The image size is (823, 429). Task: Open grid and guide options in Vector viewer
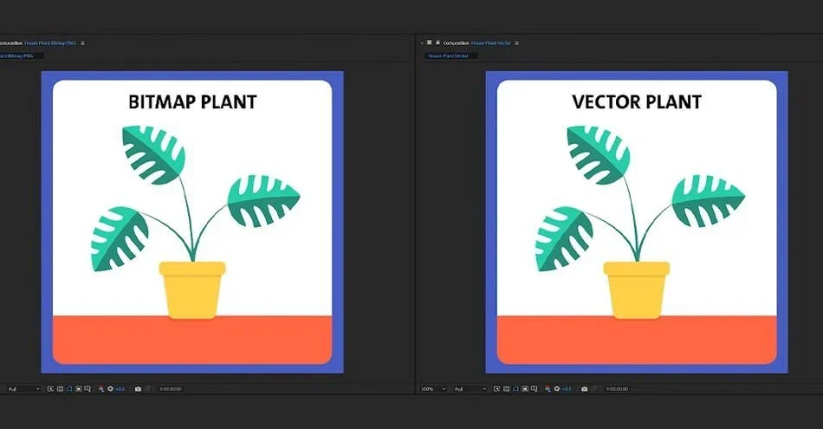(x=534, y=389)
